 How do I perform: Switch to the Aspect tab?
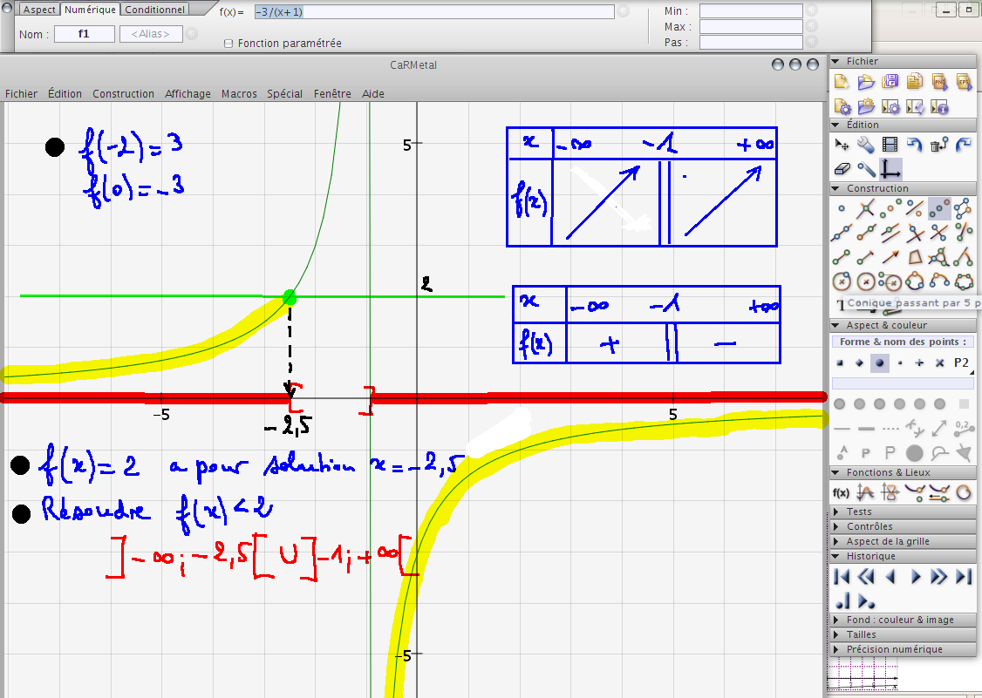(x=39, y=10)
